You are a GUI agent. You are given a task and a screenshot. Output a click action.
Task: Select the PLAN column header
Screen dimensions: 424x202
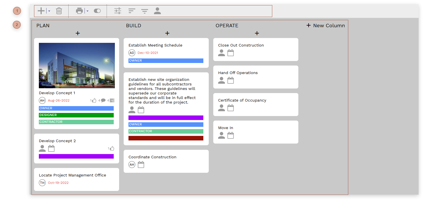pos(43,25)
